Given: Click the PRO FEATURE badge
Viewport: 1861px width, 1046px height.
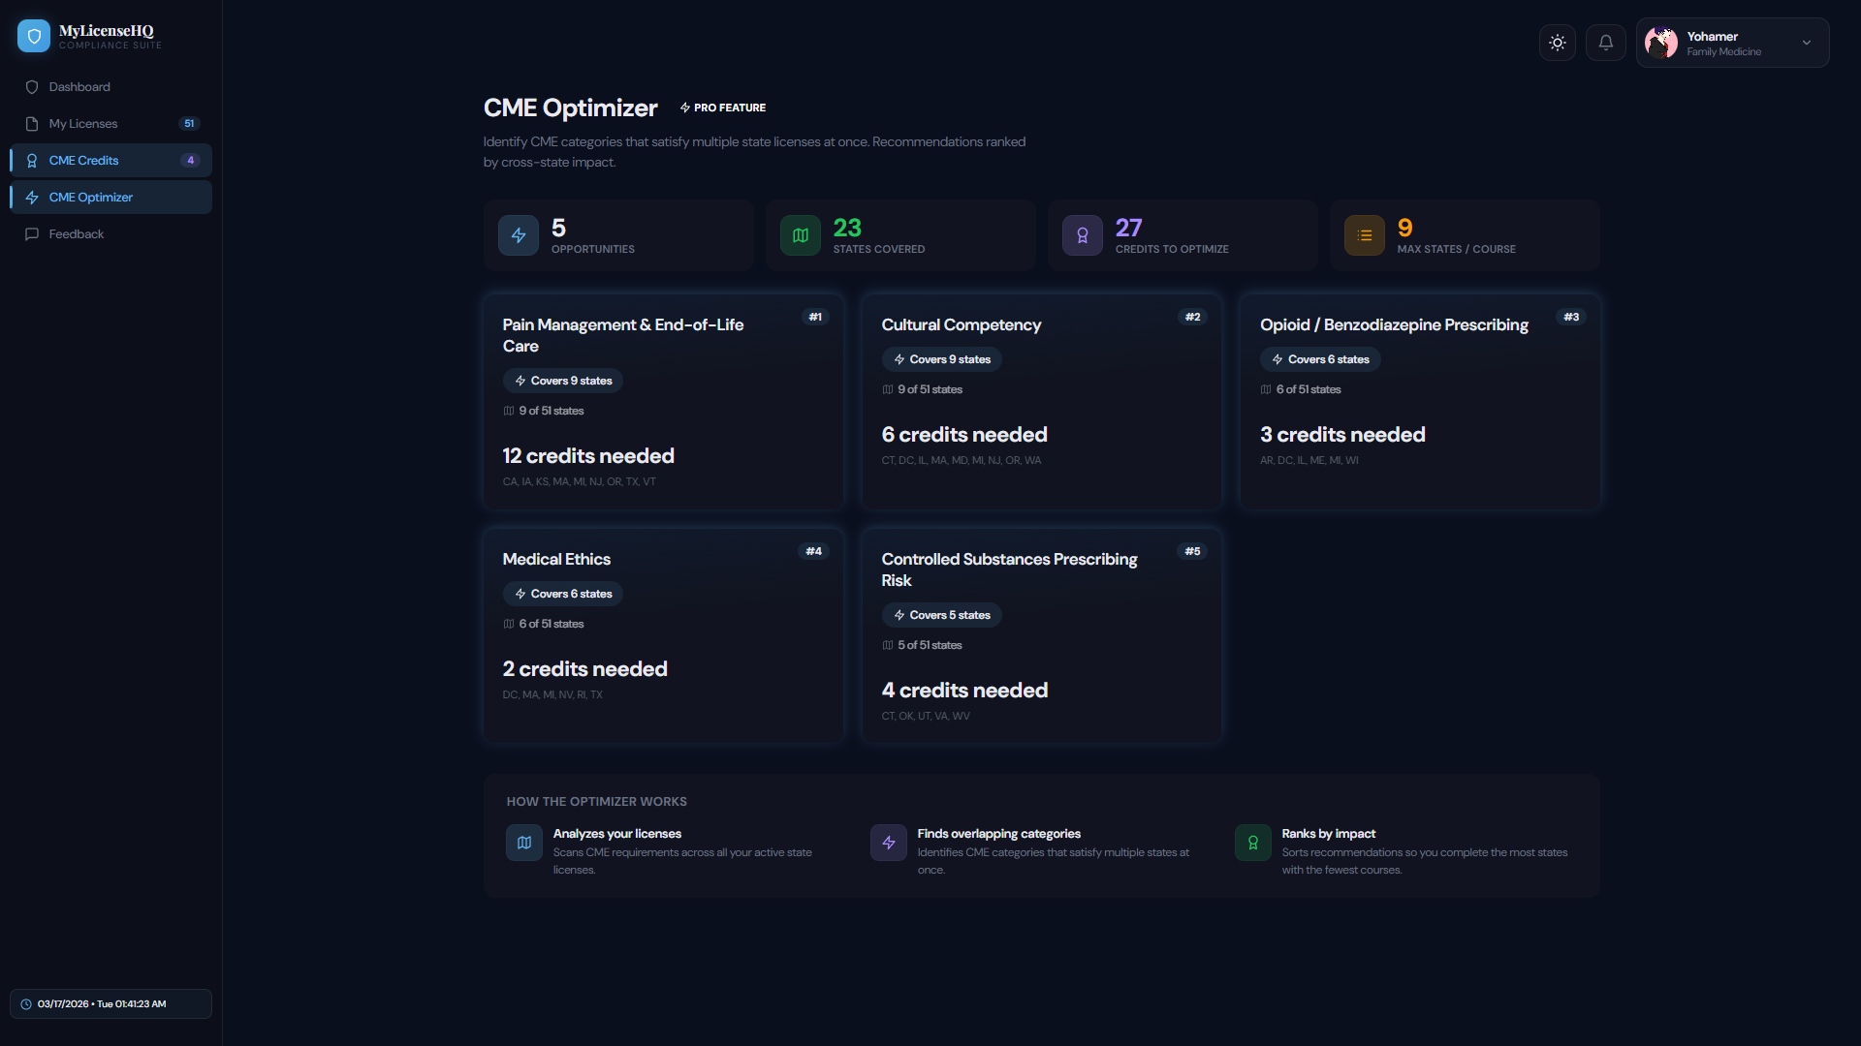Looking at the screenshot, I should (x=722, y=107).
